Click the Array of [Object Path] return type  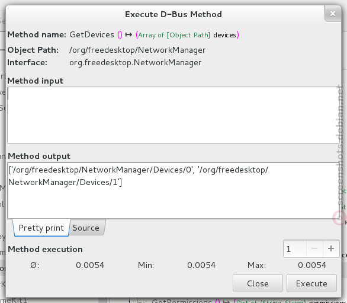pos(174,35)
